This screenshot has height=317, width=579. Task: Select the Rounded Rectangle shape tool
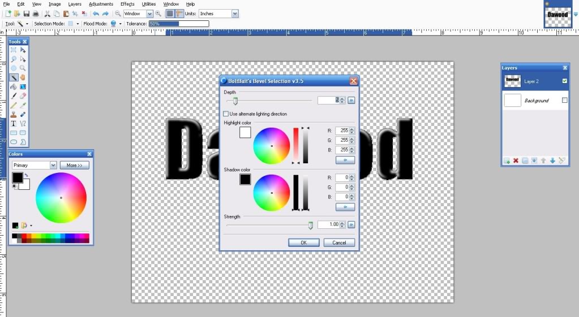(23, 133)
